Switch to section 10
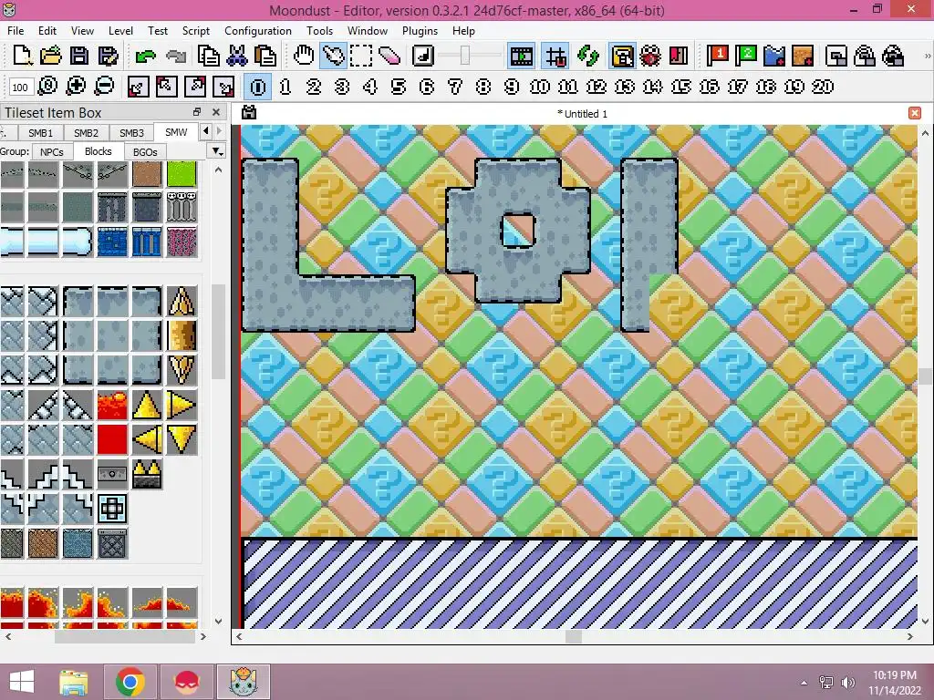The image size is (934, 700). click(x=540, y=87)
